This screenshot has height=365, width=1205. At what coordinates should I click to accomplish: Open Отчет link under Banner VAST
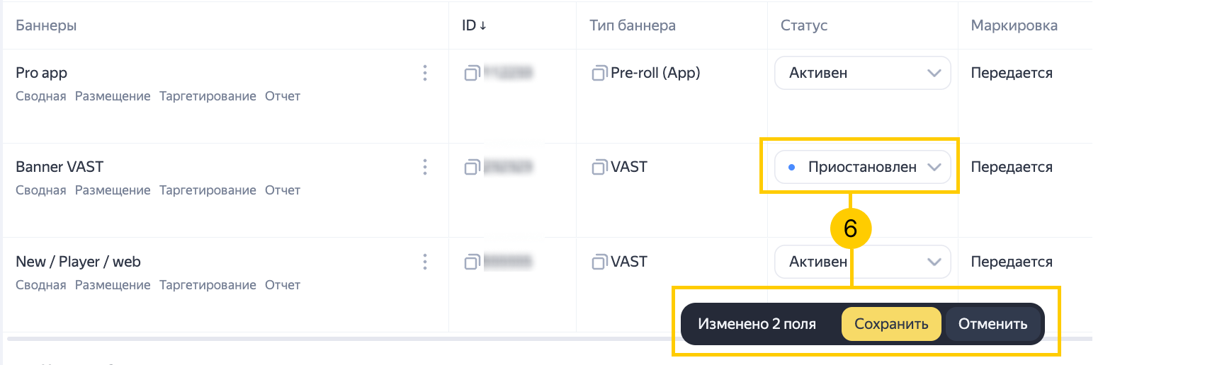point(283,190)
